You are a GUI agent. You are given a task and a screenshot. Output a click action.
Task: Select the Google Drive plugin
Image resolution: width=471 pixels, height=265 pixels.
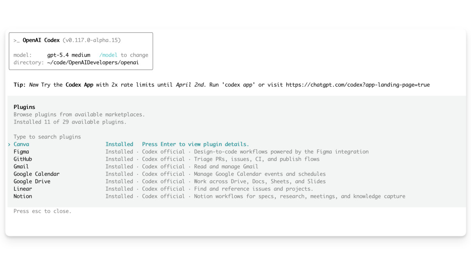pos(32,181)
